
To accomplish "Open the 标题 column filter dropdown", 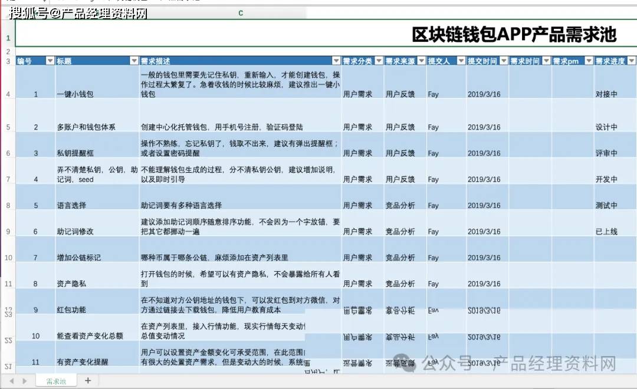I will (133, 61).
